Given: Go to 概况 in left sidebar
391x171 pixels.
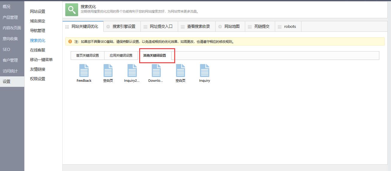Looking at the screenshot, I should click(x=12, y=6).
